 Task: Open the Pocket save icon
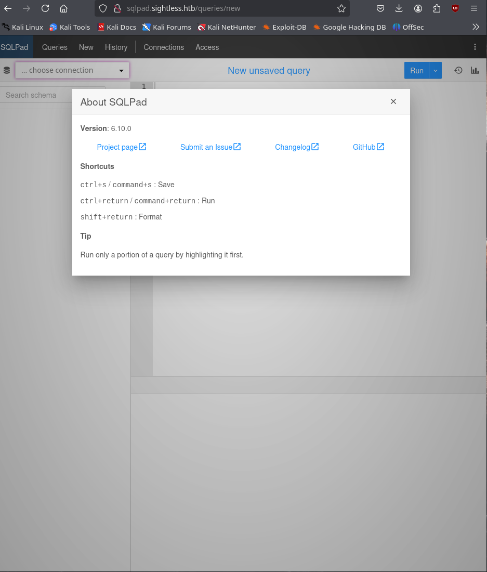[x=380, y=8]
